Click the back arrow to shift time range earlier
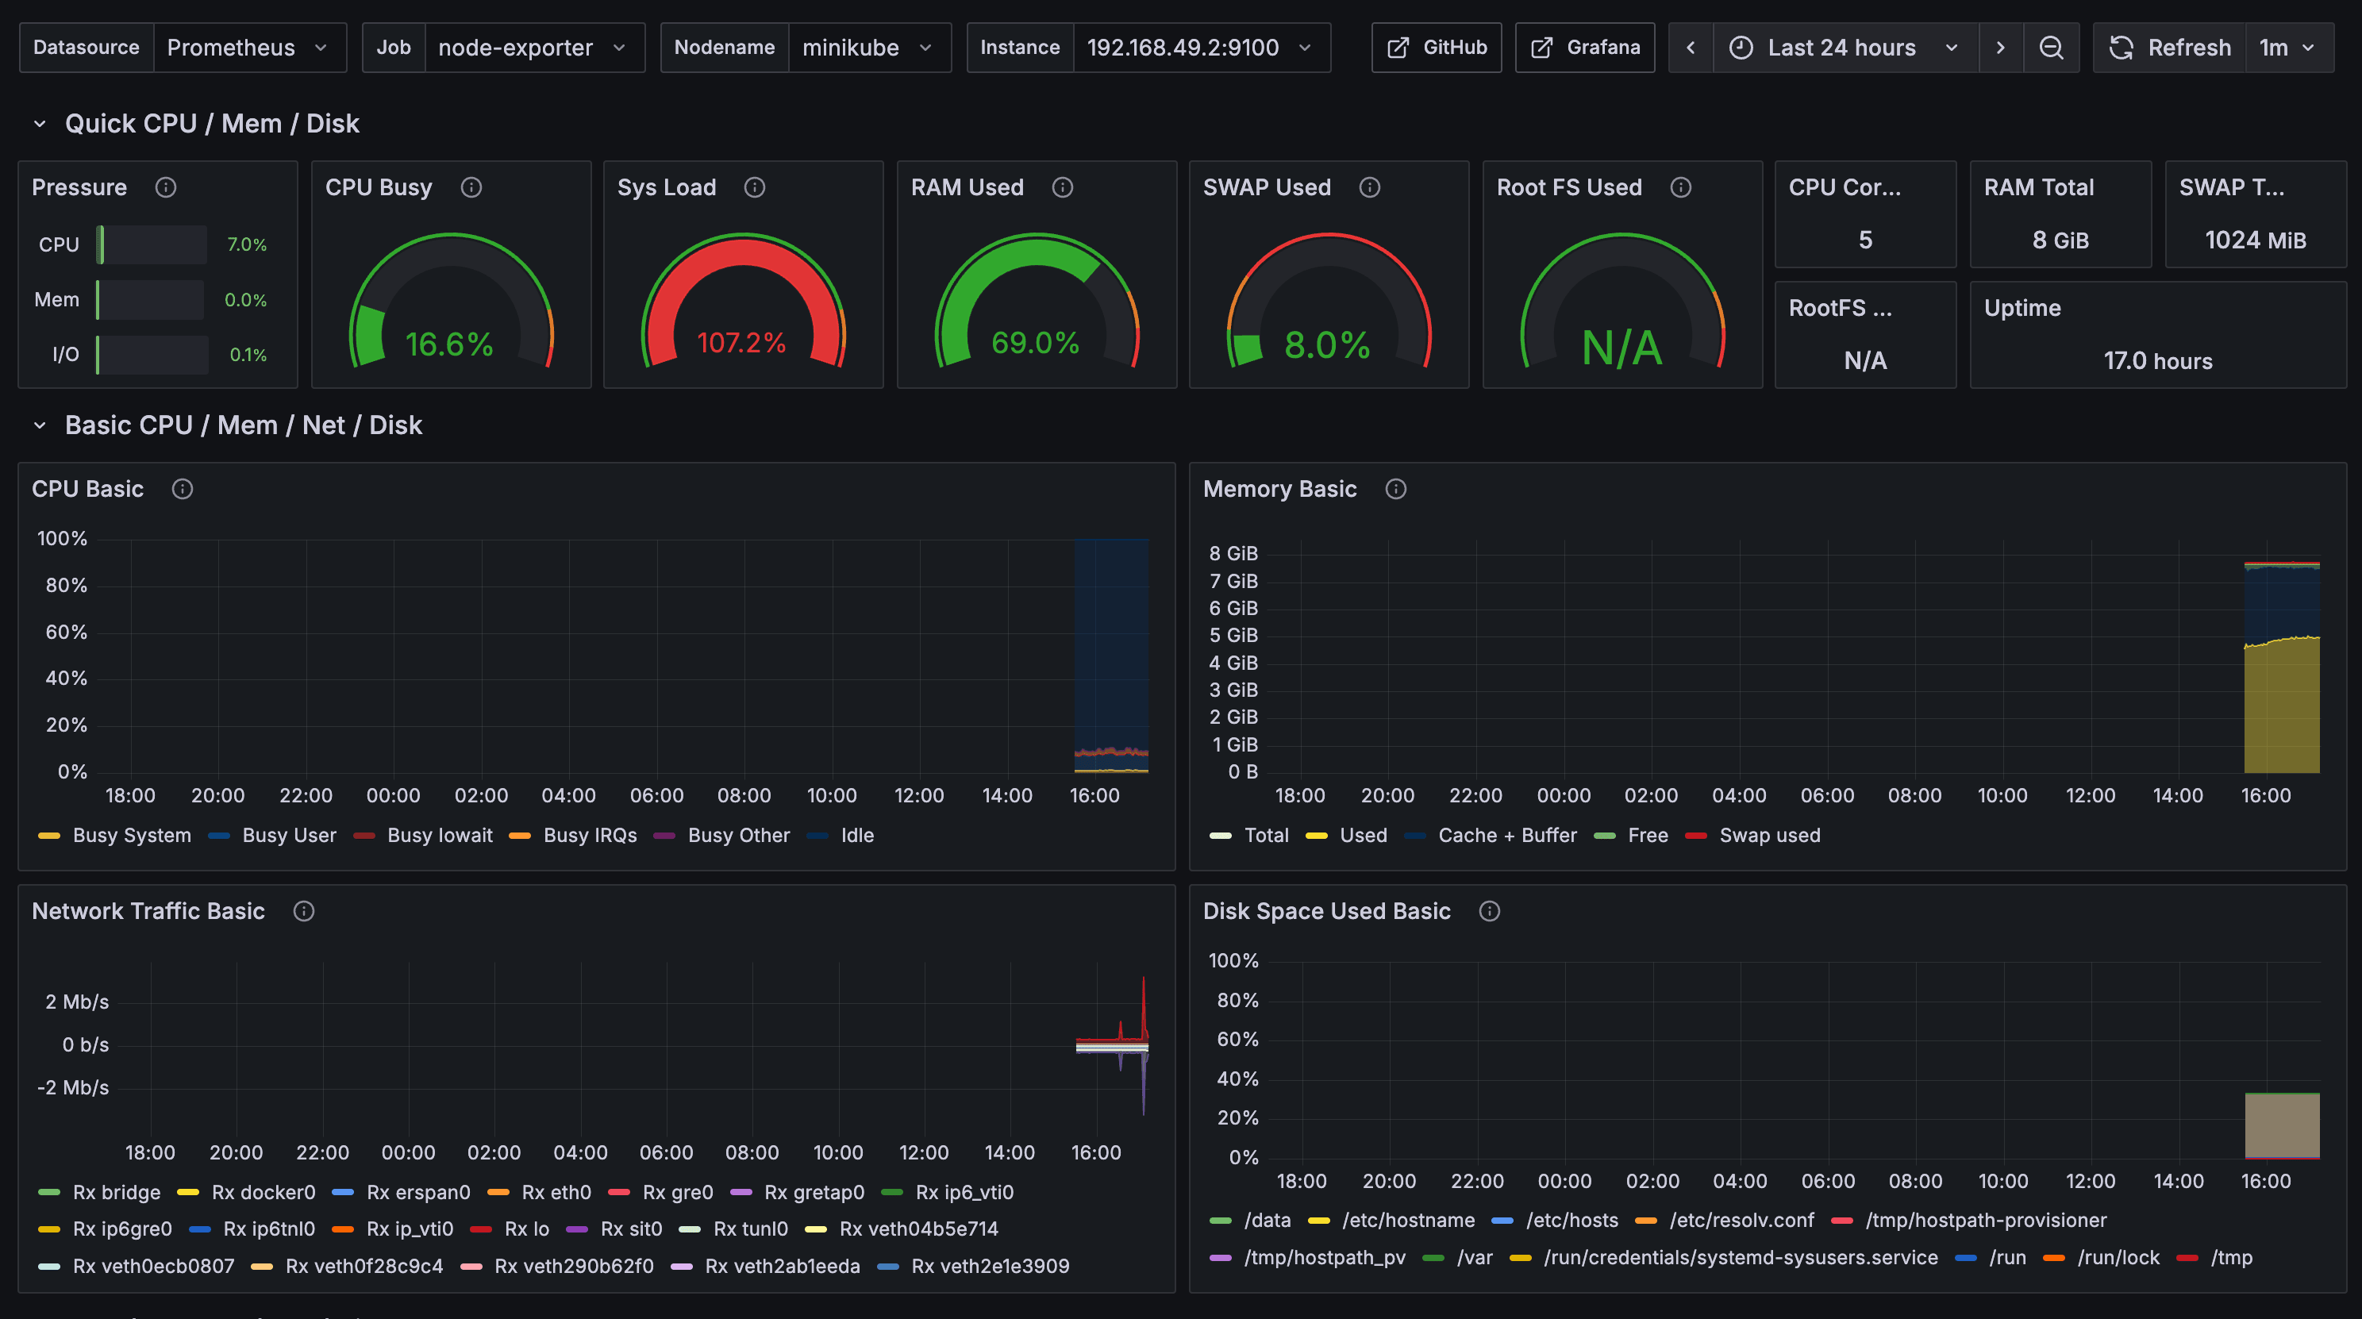This screenshot has width=2362, height=1319. (1690, 47)
